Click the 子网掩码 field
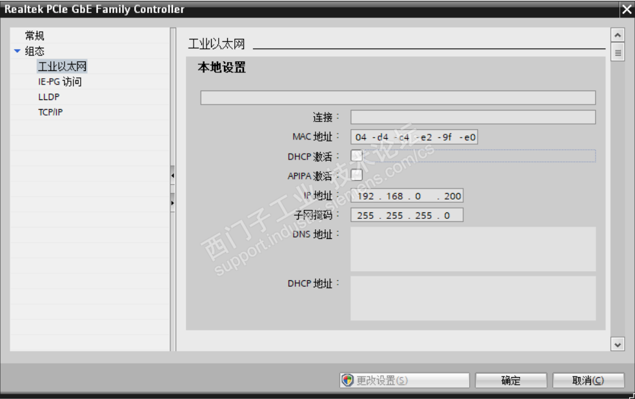635x399 pixels. coord(407,215)
